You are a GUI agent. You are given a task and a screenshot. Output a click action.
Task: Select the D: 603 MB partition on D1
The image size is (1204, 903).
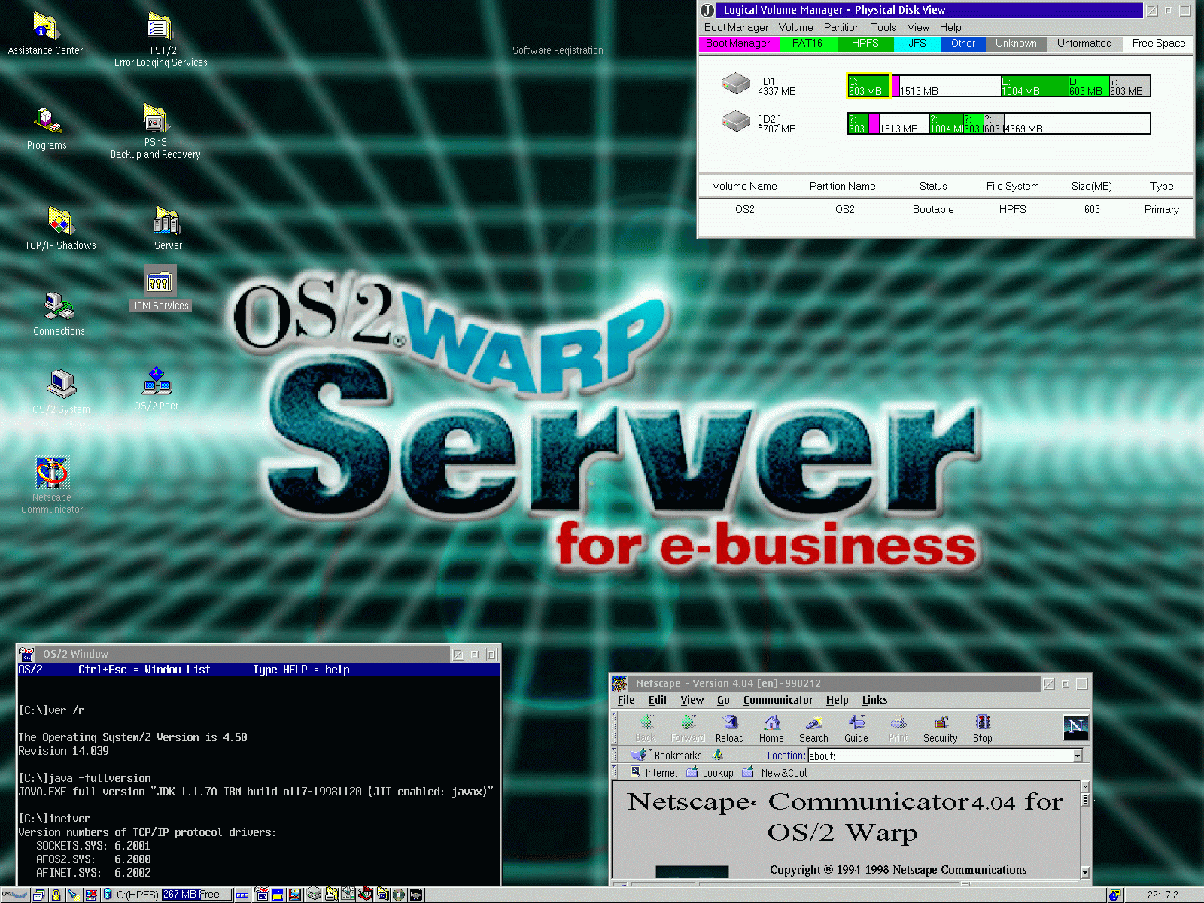pos(1088,86)
